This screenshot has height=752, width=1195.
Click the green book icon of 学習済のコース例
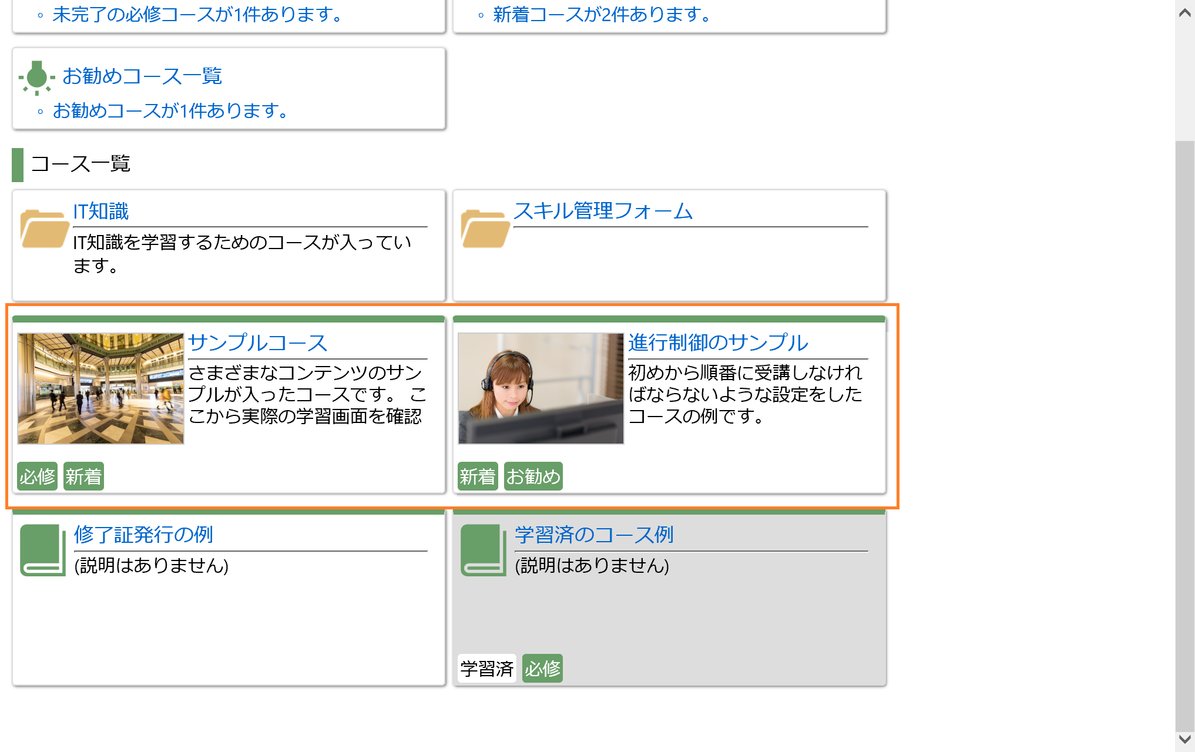coord(484,550)
